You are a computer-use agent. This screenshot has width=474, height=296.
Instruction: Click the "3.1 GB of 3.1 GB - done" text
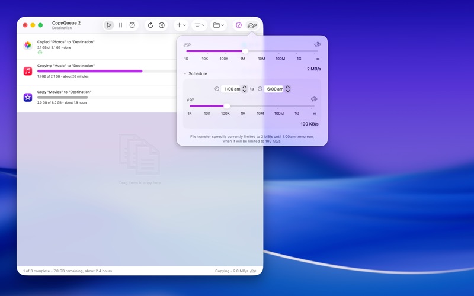coord(54,47)
